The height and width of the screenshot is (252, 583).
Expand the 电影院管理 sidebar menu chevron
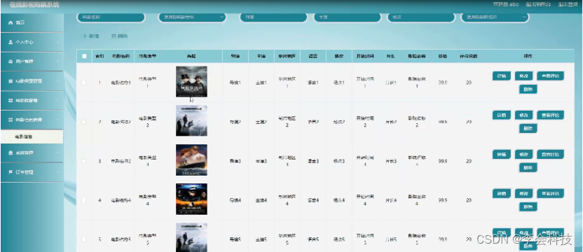tap(57, 100)
